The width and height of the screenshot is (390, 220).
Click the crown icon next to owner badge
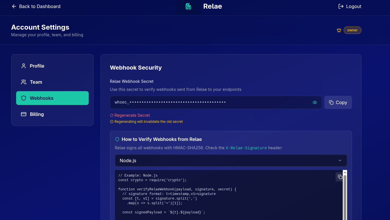coord(339,30)
